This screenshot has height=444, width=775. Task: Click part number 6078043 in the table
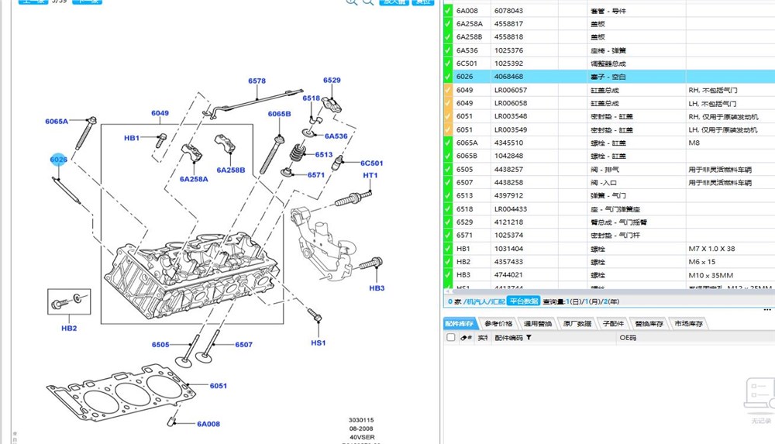click(508, 10)
